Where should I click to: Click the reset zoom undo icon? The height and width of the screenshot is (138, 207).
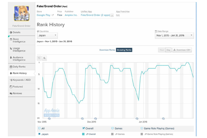39,58
